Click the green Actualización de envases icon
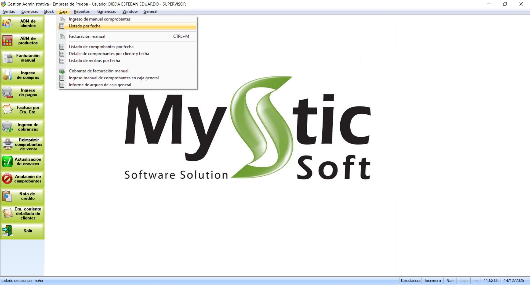Viewport: 530px width, 285px height. tap(7, 161)
